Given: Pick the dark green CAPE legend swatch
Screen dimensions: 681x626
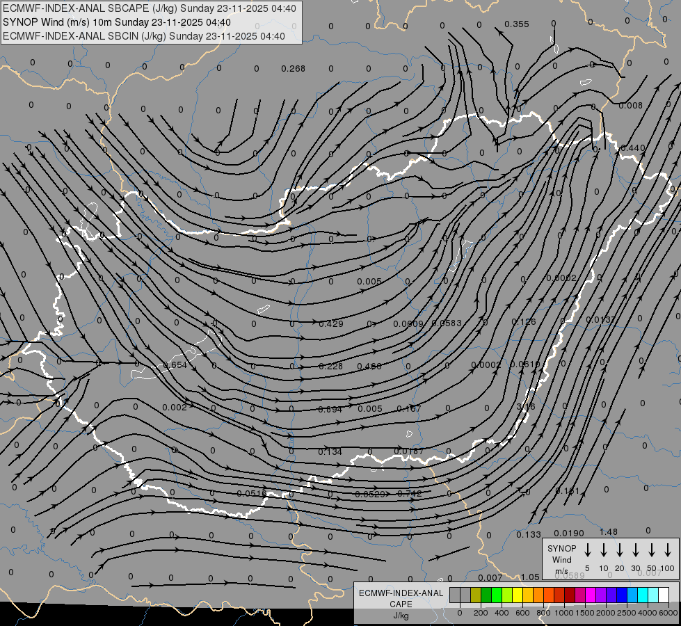Looking at the screenshot, I should [x=486, y=595].
